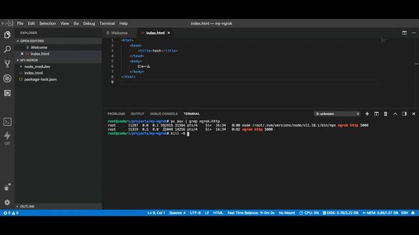Viewport: 419px width, 235px height.
Task: Close index.html in Open Editors list
Action: pos(22,54)
